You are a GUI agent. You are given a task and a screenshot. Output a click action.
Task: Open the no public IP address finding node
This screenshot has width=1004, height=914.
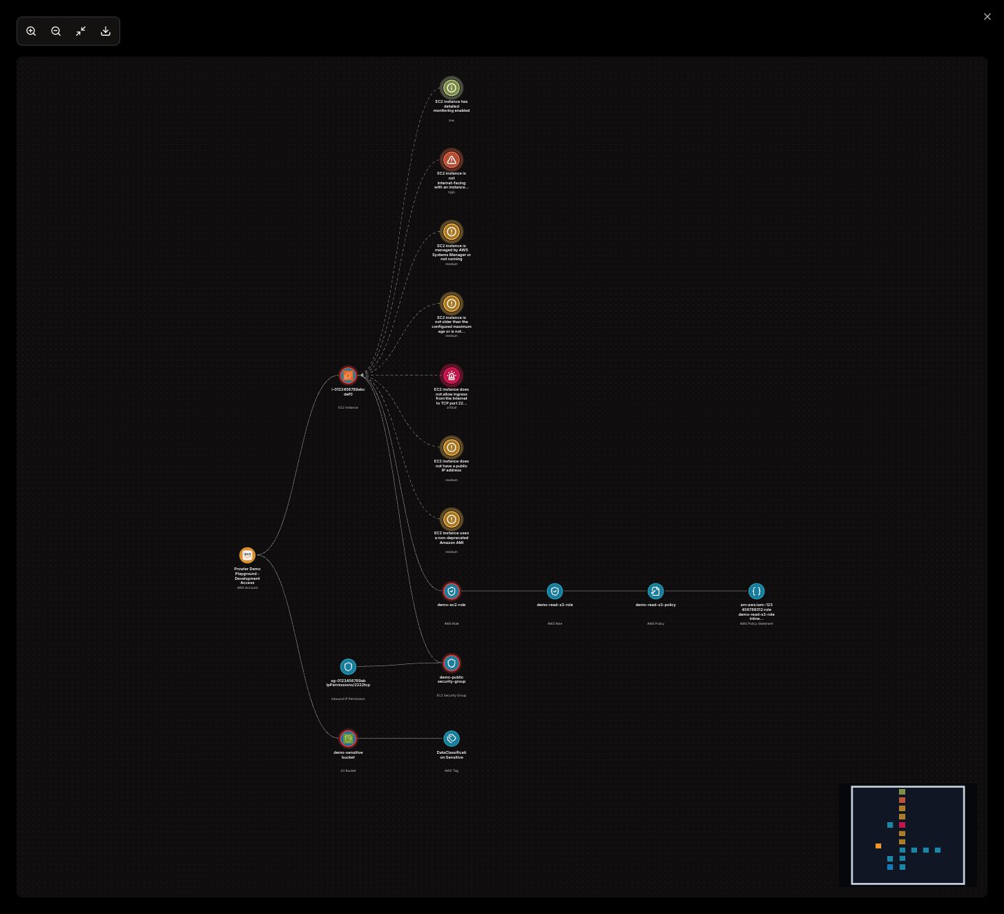pos(452,447)
